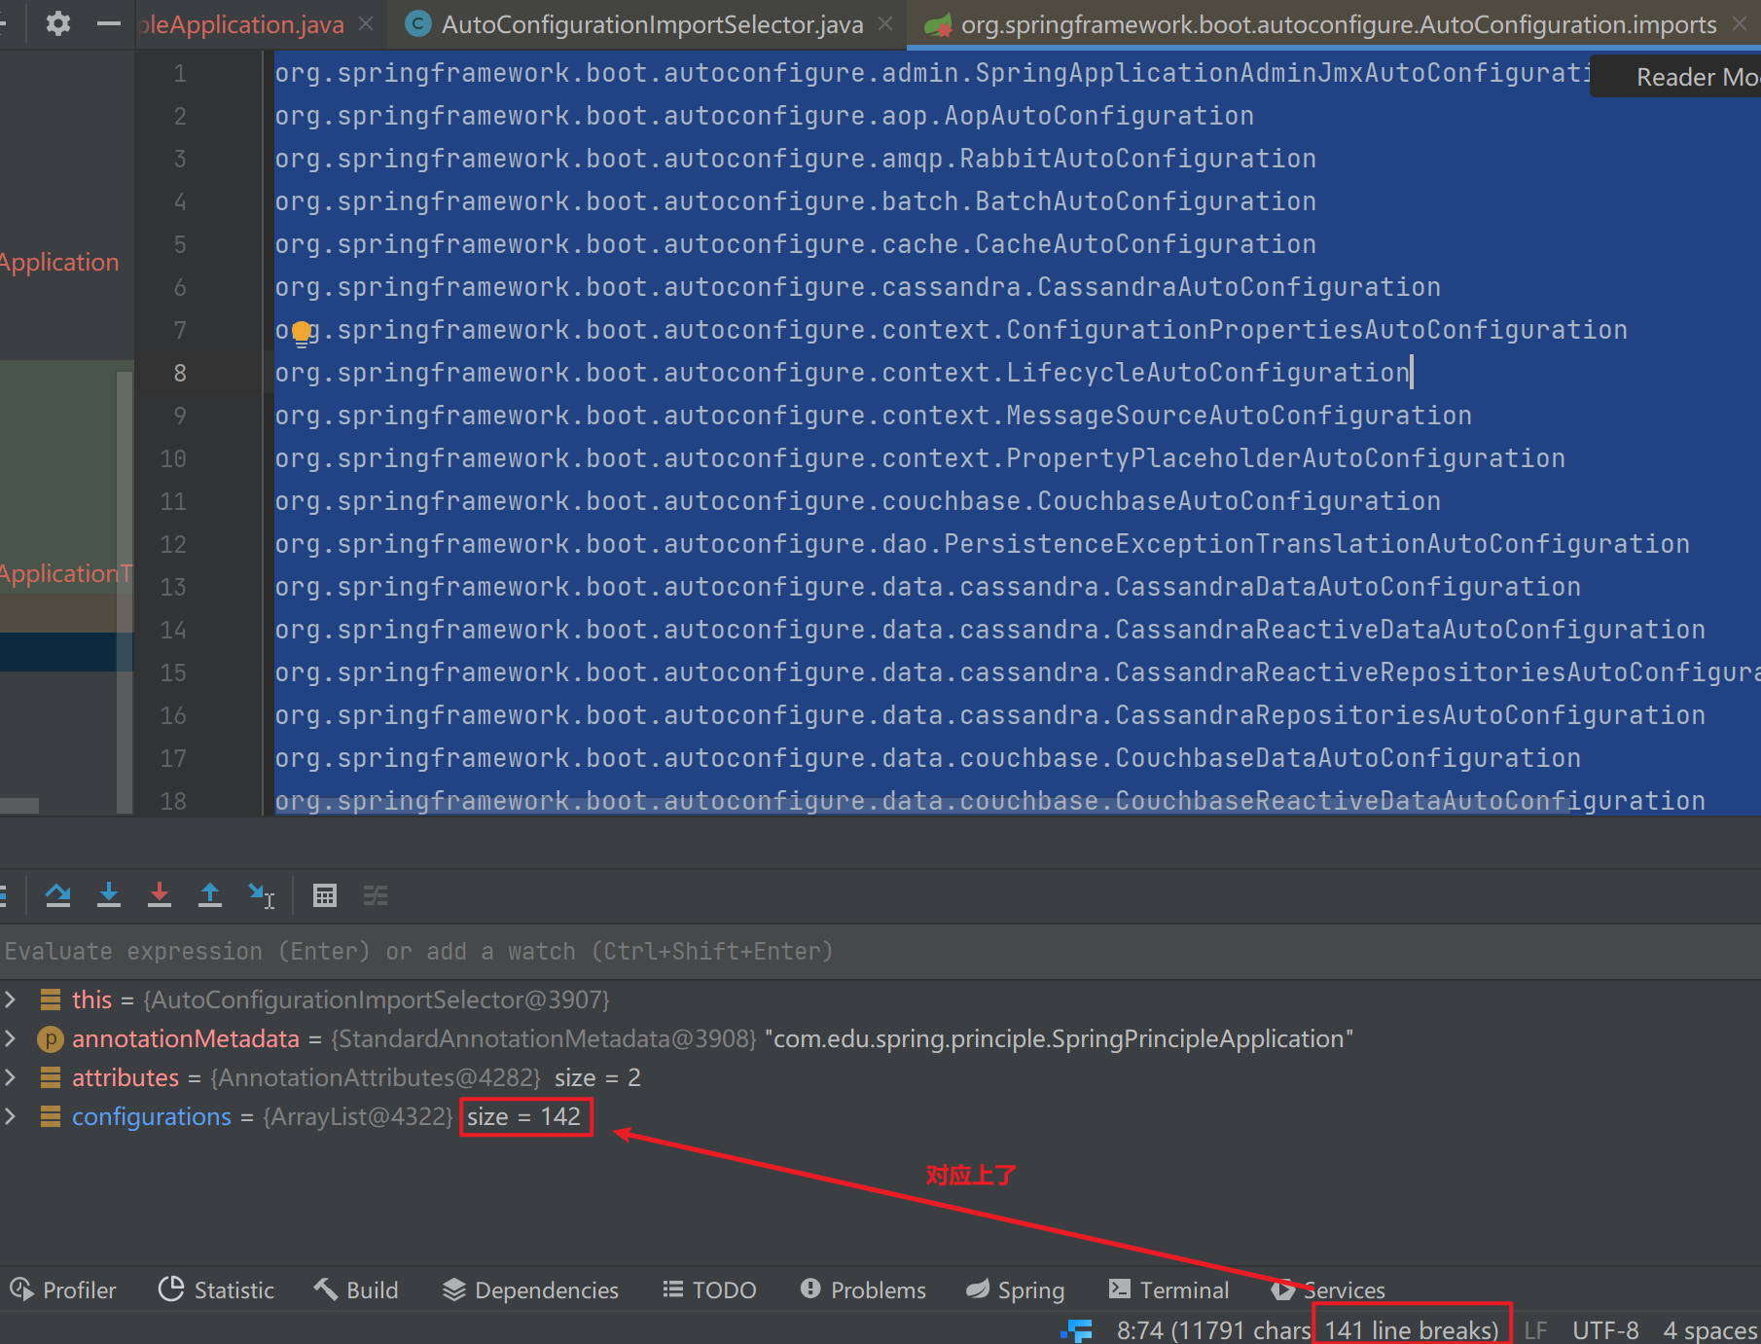Click the blue status bar icon left of 8:74

[1077, 1330]
